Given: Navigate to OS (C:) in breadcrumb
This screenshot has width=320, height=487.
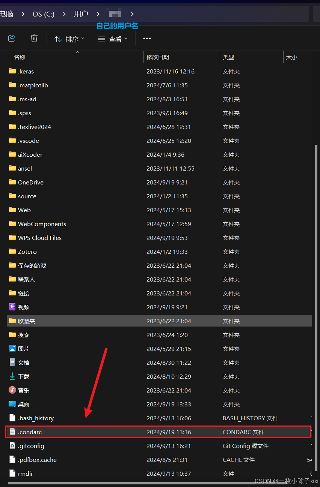Looking at the screenshot, I should click(44, 14).
